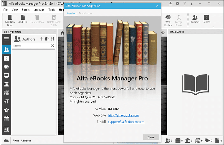Click the Close button in dialog
The image size is (224, 145).
(x=151, y=137)
